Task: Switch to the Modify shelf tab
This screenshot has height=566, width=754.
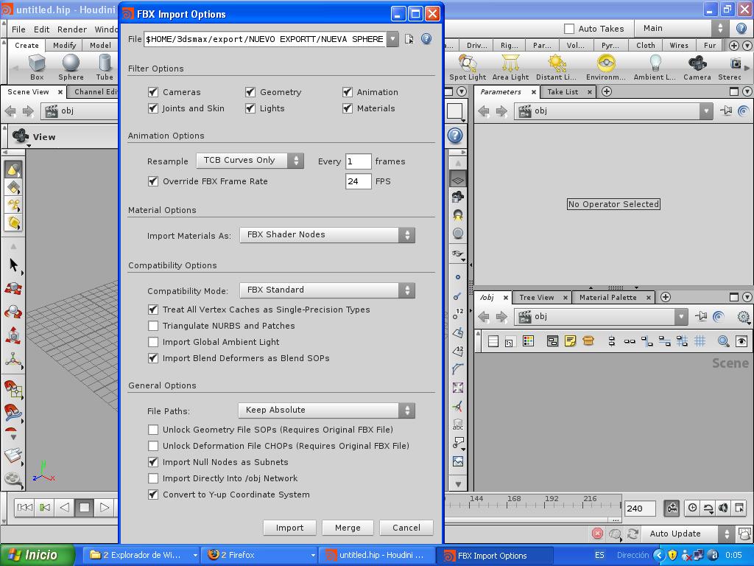Action: point(65,45)
